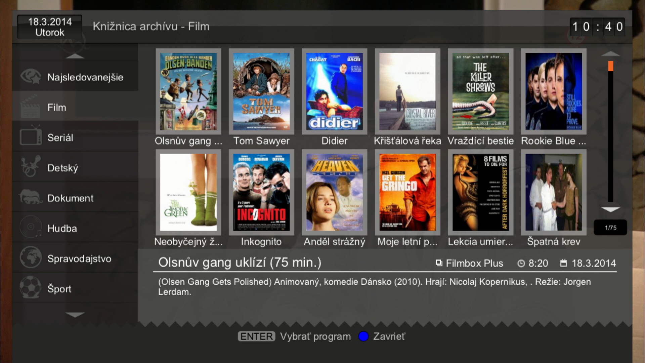The width and height of the screenshot is (645, 363).
Task: Open the Spravodajstvo category
Action: (x=75, y=258)
